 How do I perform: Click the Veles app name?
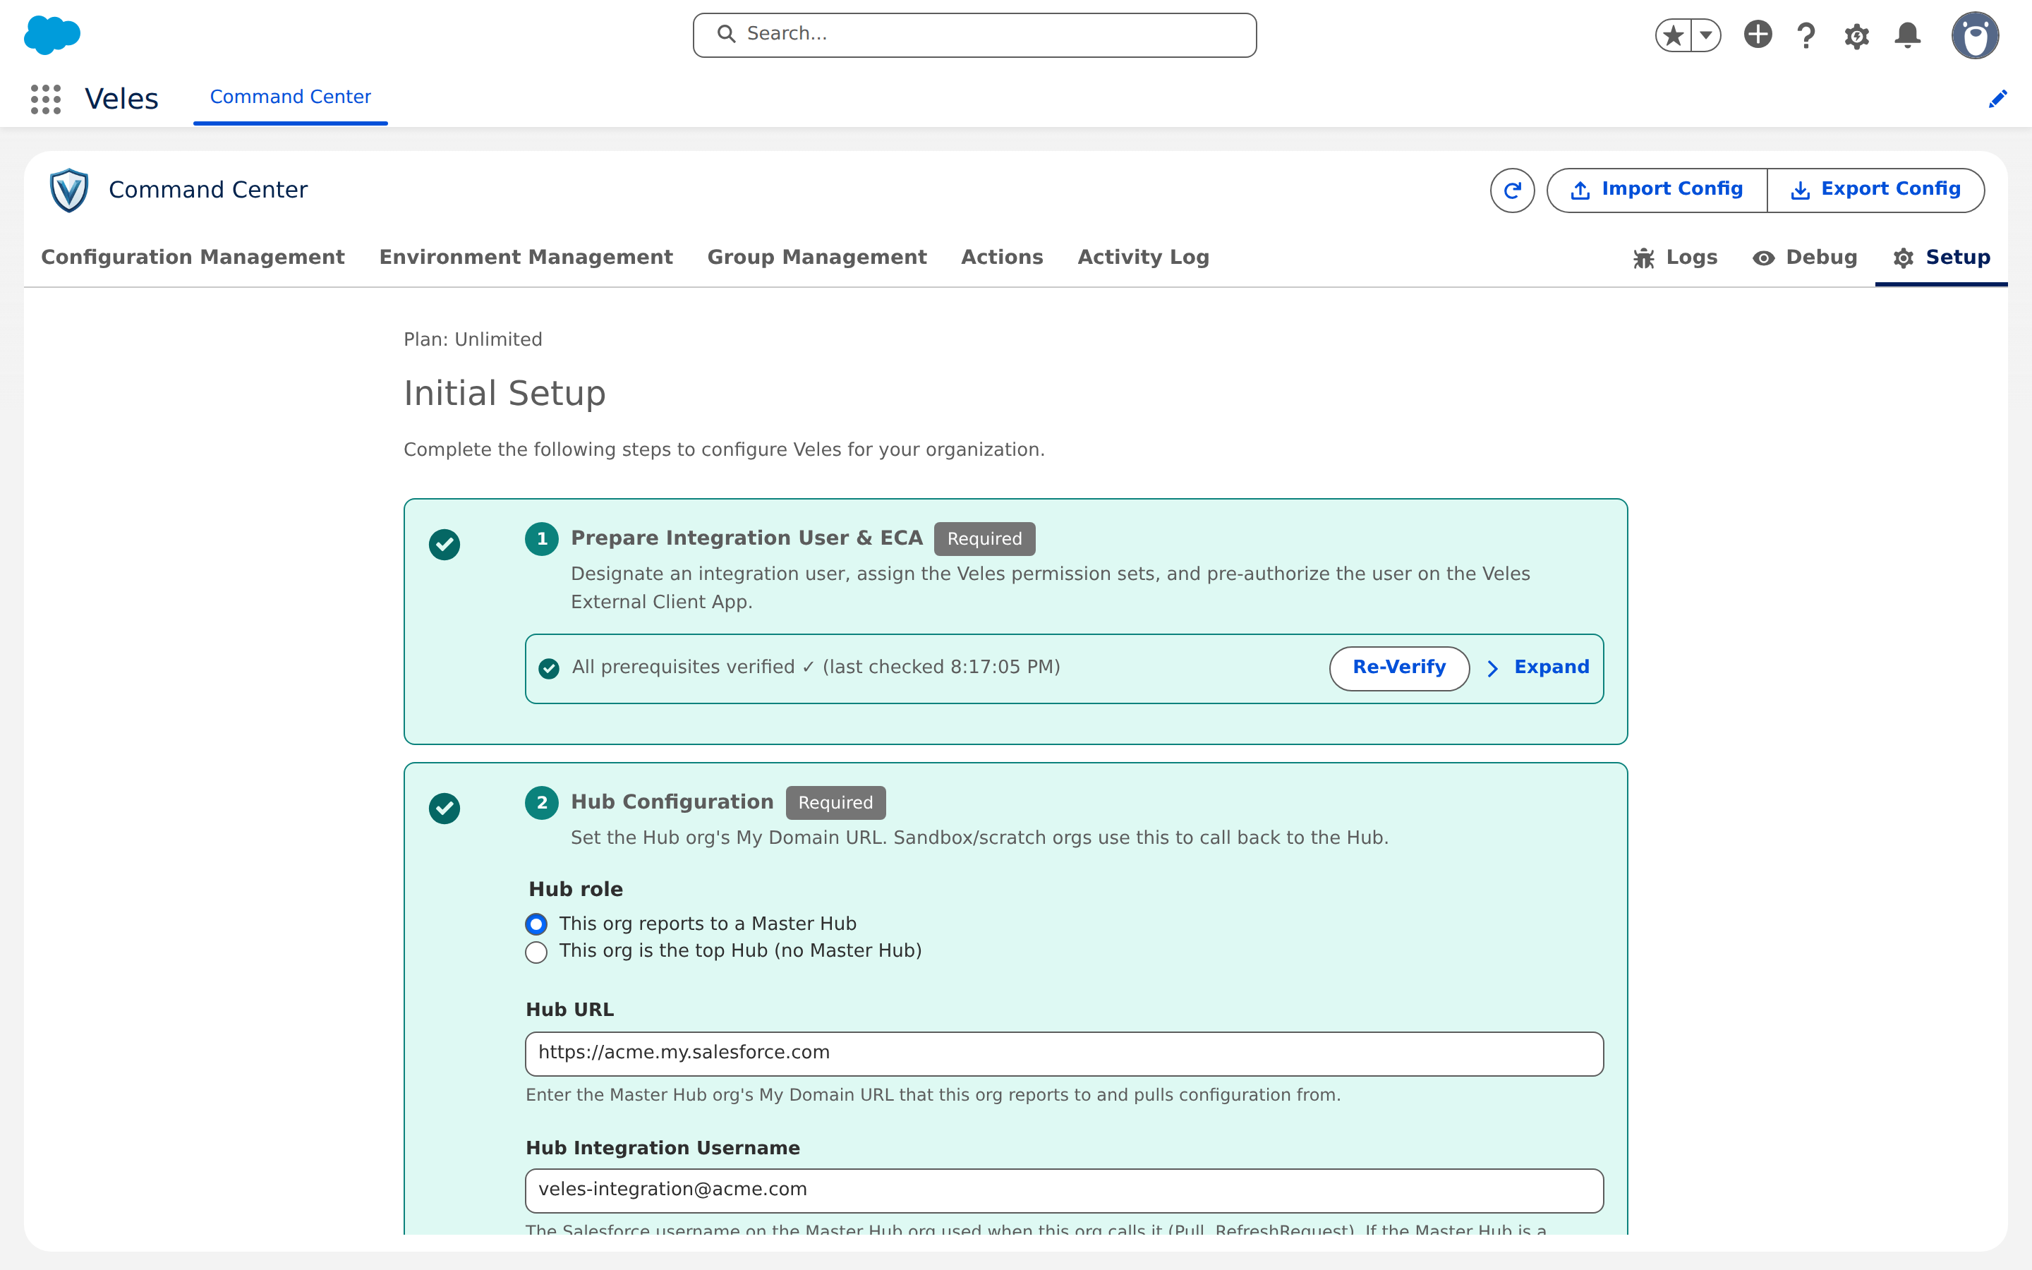click(x=122, y=99)
